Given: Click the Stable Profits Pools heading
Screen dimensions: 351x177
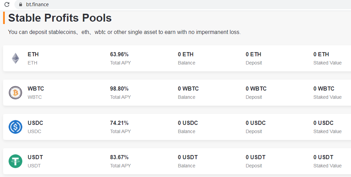Looking at the screenshot, I should tap(60, 18).
